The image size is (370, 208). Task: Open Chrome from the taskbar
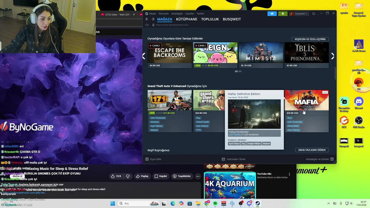pos(207,203)
